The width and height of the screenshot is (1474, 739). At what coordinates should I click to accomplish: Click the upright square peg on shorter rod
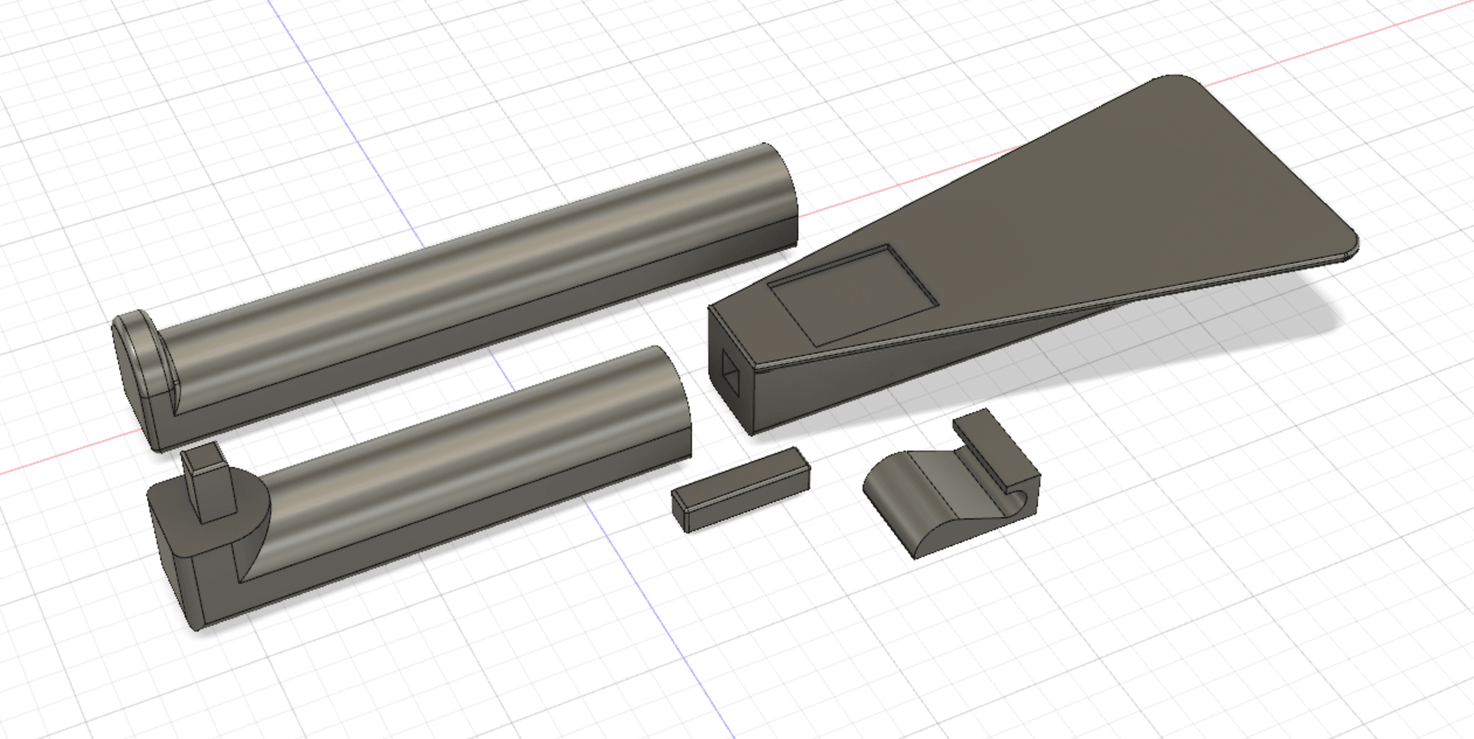(x=209, y=482)
